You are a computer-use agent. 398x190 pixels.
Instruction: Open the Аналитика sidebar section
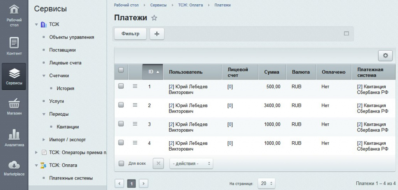(14, 138)
